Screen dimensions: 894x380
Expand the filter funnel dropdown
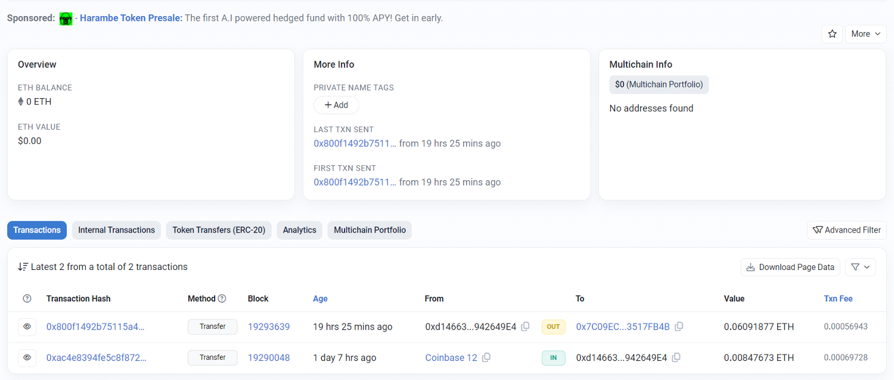coord(860,267)
